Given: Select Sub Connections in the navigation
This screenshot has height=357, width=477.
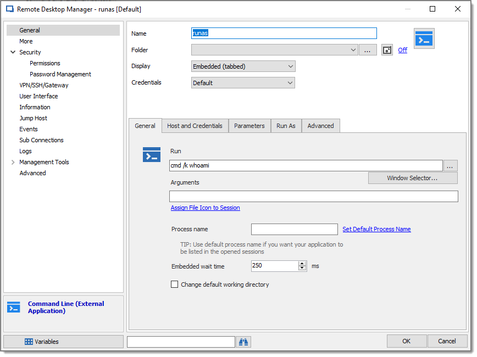Looking at the screenshot, I should (x=41, y=140).
